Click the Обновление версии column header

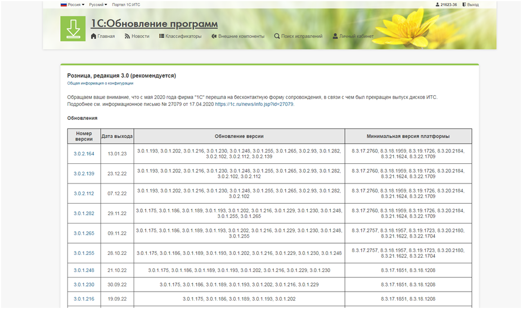click(239, 136)
